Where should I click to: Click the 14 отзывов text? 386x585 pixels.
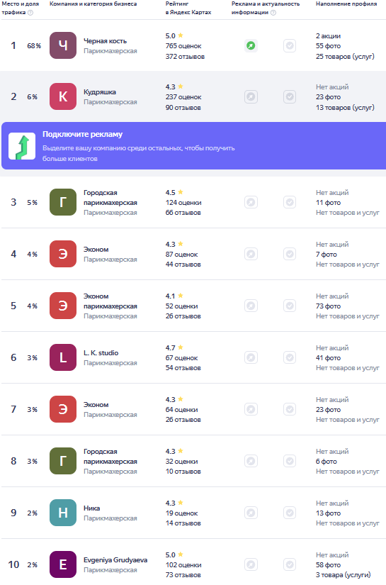(183, 523)
